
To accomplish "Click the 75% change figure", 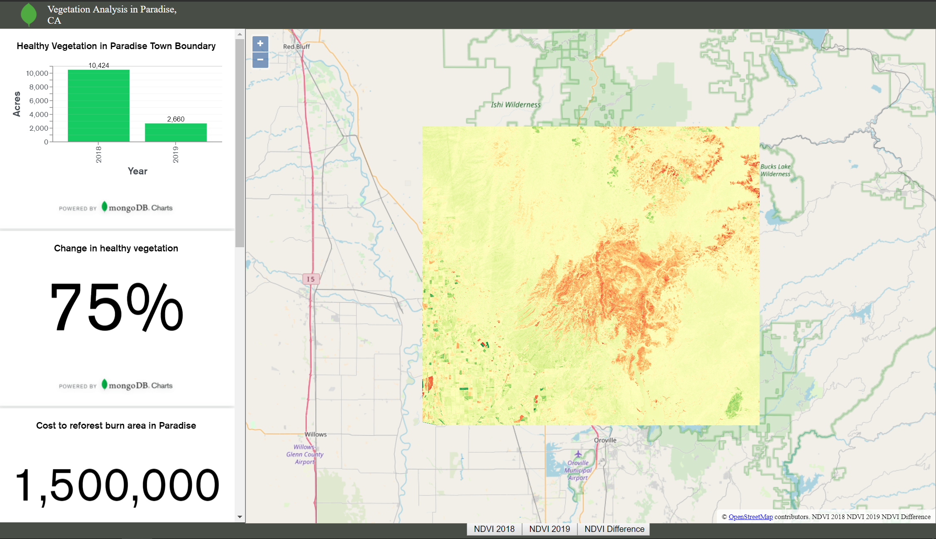I will point(116,308).
